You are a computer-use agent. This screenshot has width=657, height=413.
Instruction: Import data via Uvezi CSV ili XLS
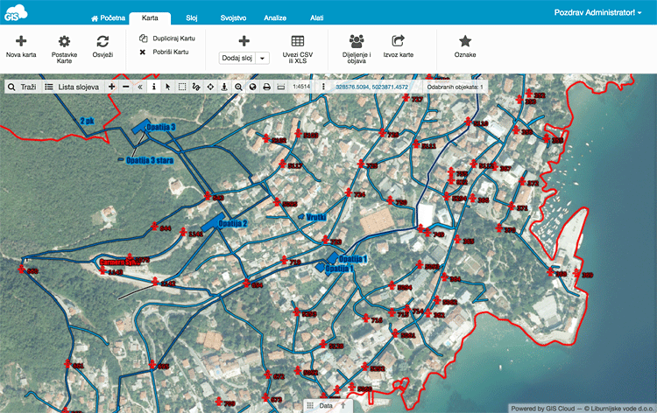coord(298,49)
